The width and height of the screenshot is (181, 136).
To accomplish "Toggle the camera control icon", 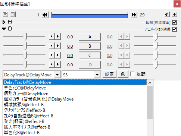I will [5, 15].
